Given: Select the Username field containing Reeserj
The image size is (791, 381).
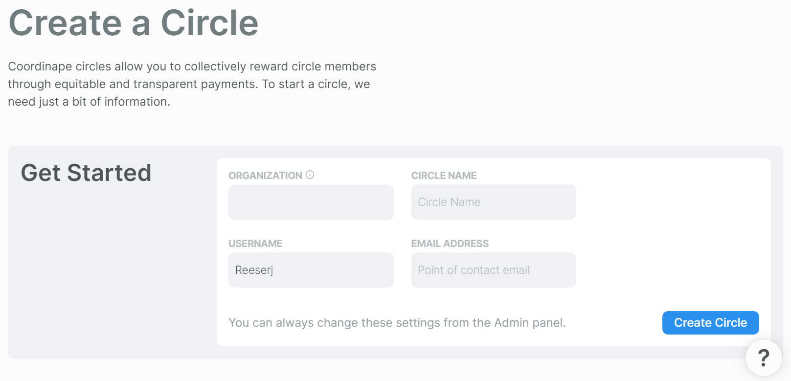Looking at the screenshot, I should point(311,270).
